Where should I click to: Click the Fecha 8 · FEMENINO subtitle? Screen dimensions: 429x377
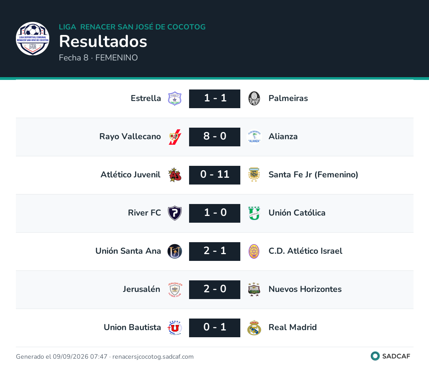pyautogui.click(x=98, y=58)
